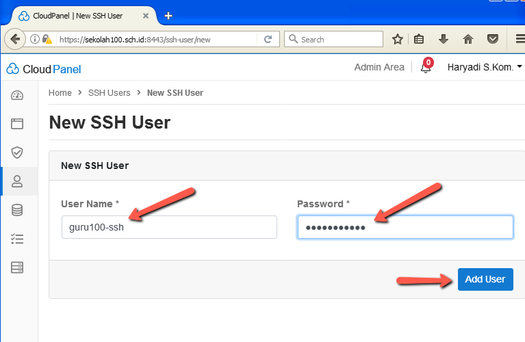
Task: Click the shield security icon in sidebar
Action: (17, 153)
